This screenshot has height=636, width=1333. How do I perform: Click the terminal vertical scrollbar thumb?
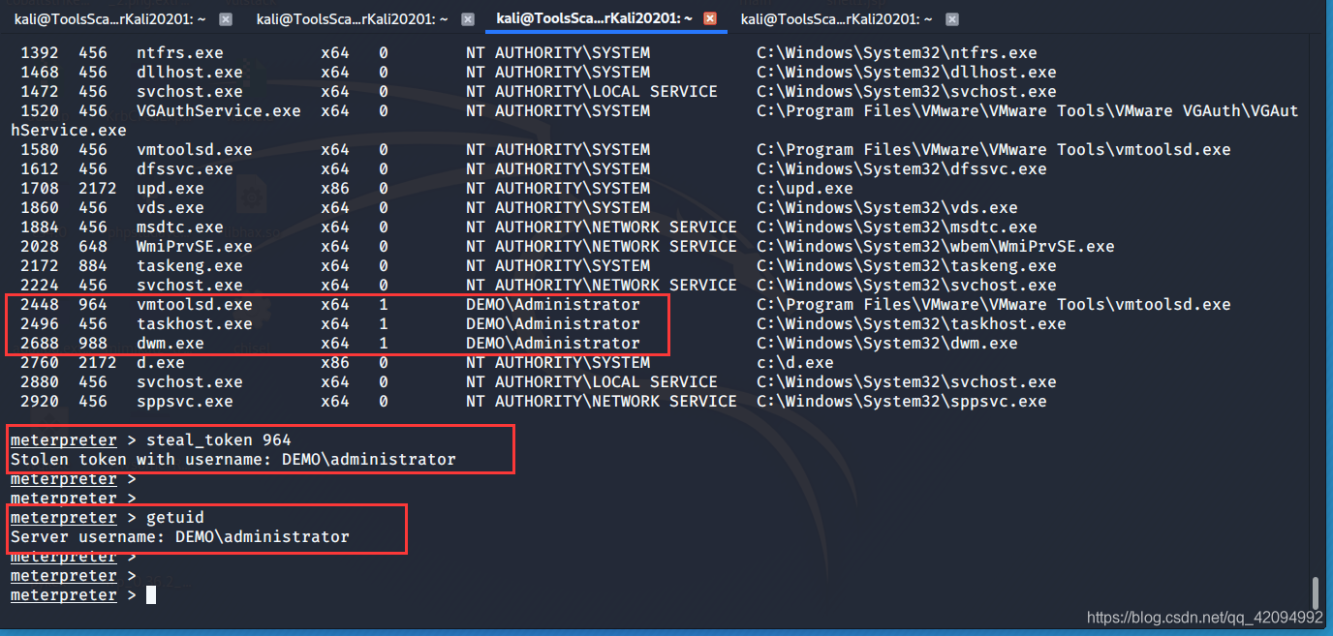coord(1315,591)
